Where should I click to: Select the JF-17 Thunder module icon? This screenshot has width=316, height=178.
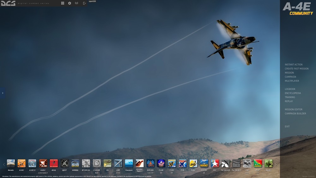tap(258, 163)
